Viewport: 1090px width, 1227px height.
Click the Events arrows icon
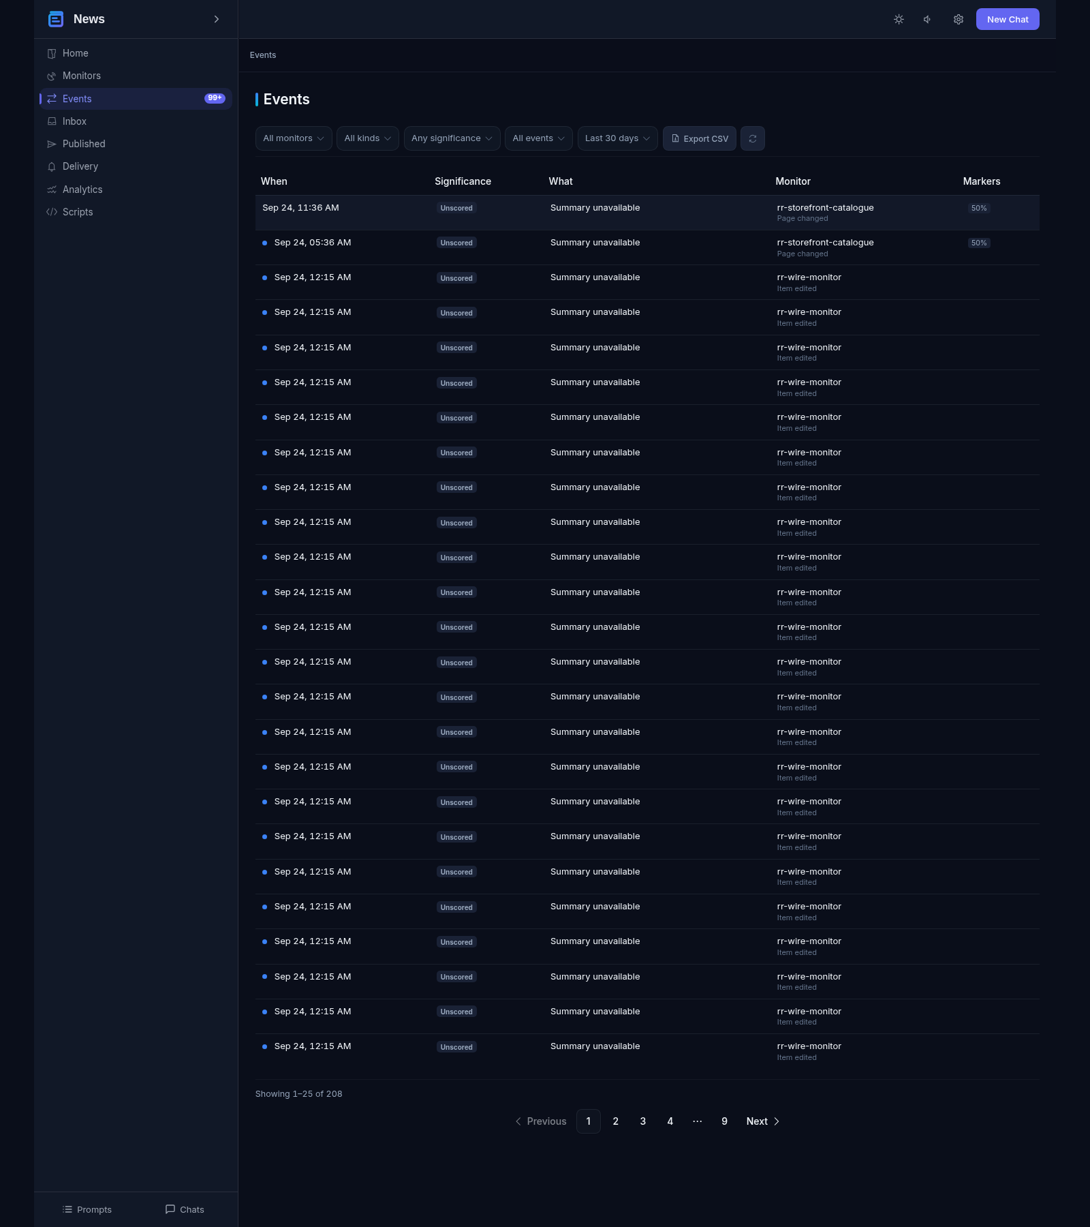coord(52,99)
